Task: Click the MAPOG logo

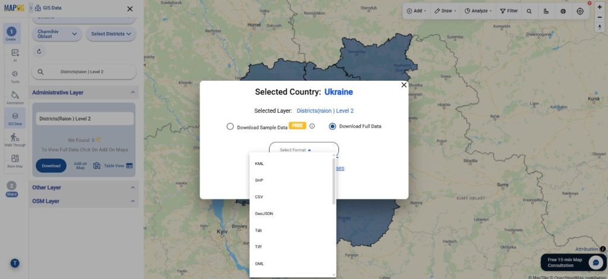Action: click(x=14, y=8)
